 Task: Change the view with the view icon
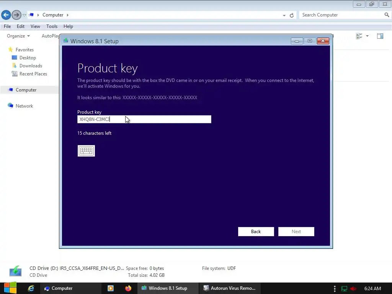coord(359,36)
